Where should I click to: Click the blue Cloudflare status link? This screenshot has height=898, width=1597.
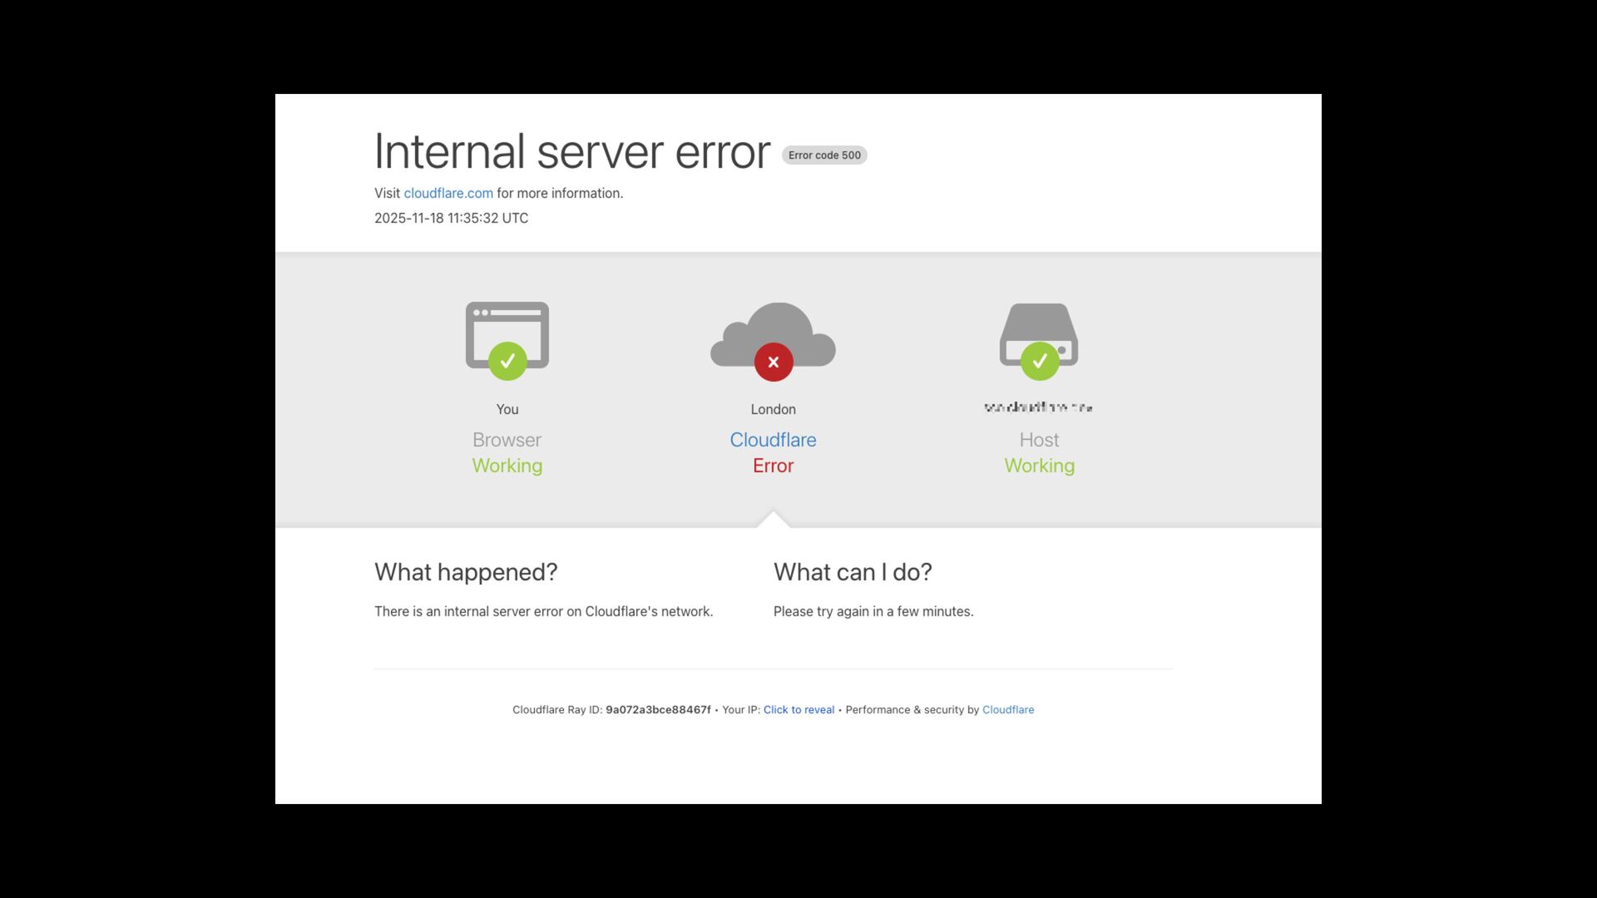773,440
